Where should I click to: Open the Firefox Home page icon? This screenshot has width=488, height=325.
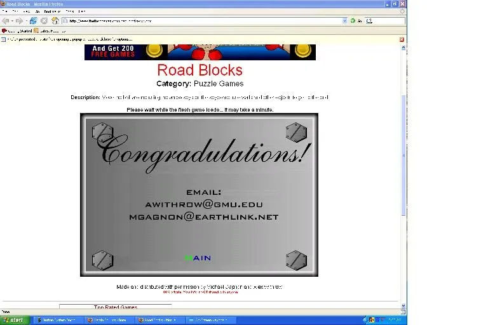(x=55, y=21)
